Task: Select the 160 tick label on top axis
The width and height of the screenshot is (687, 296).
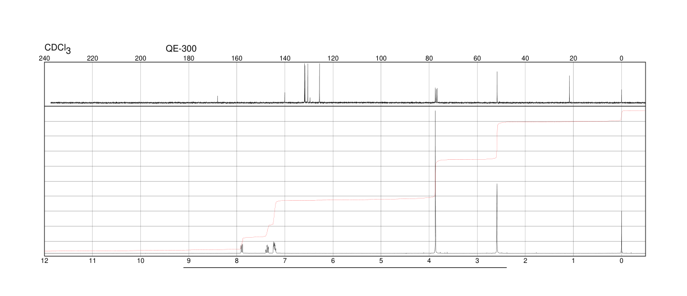Action: (x=237, y=58)
